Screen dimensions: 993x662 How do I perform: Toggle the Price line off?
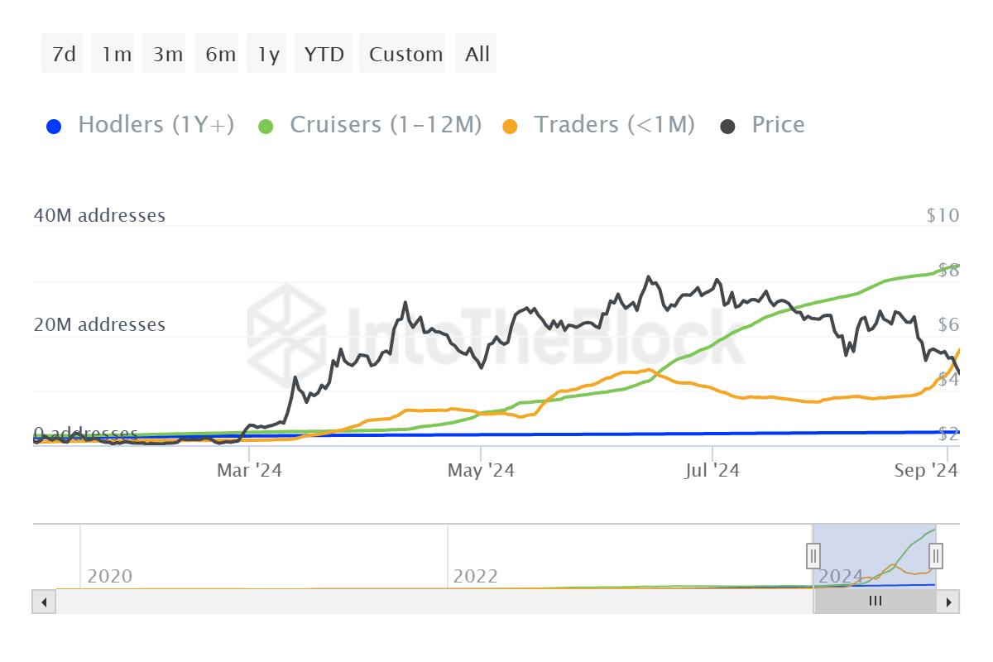(x=777, y=124)
